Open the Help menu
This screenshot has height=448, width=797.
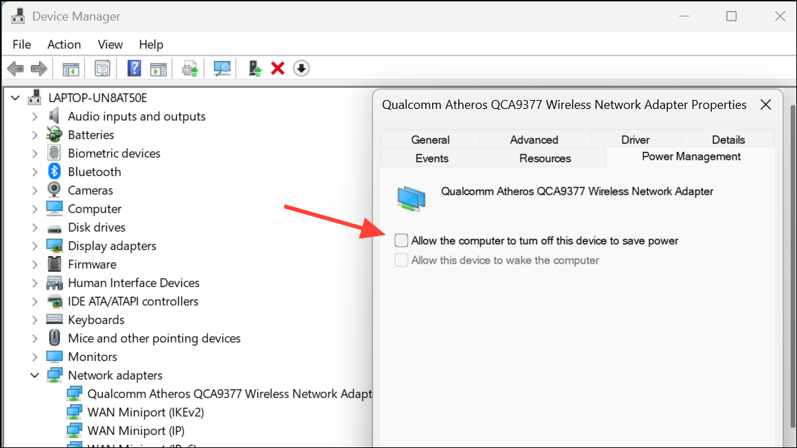(x=151, y=45)
